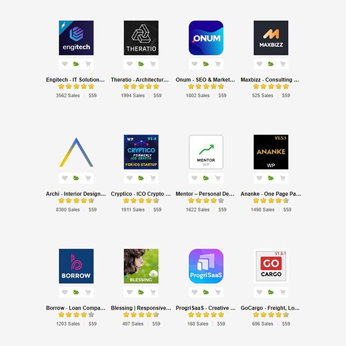The image size is (346, 346).
Task: Add Cryptico to collection via folder icon
Action: coord(141,178)
